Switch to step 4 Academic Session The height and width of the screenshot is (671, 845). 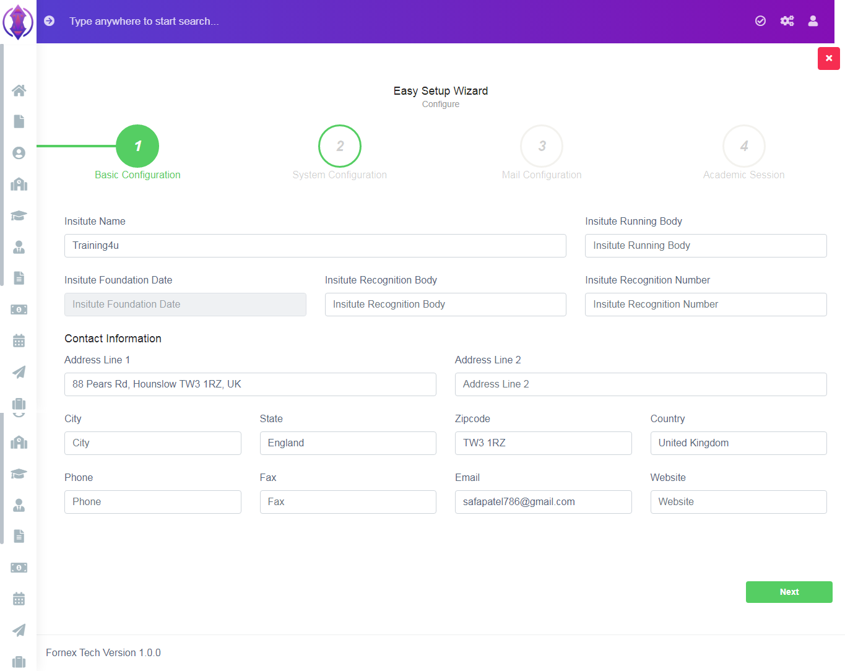744,146
